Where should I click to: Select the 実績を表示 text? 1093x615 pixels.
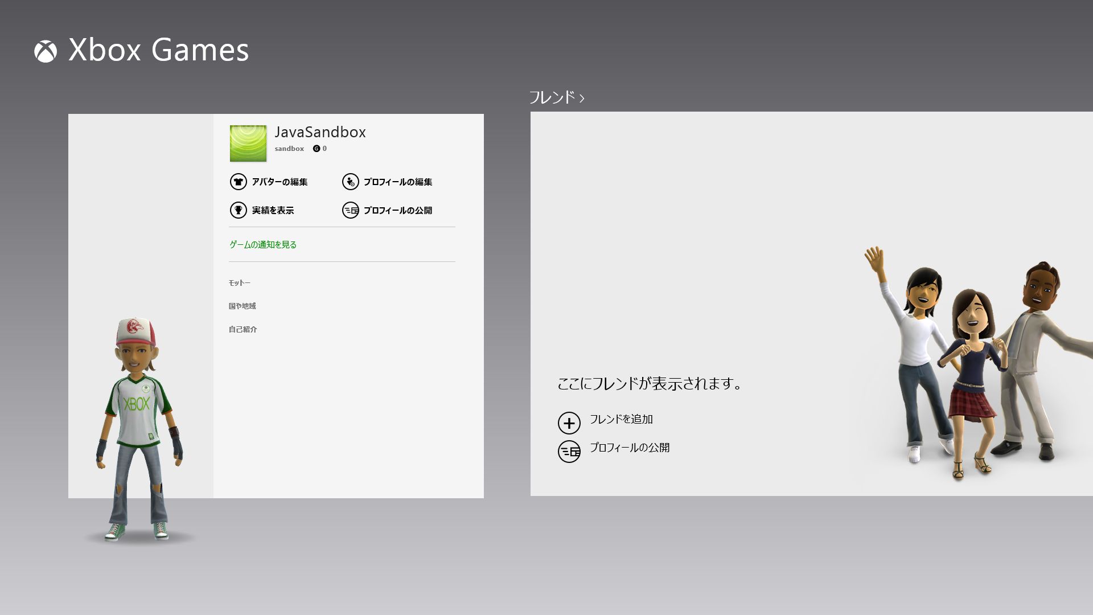(x=273, y=210)
